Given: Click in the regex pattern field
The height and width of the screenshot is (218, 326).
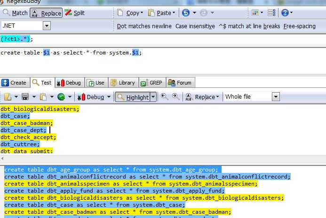Looking at the screenshot, I should click(163, 39).
